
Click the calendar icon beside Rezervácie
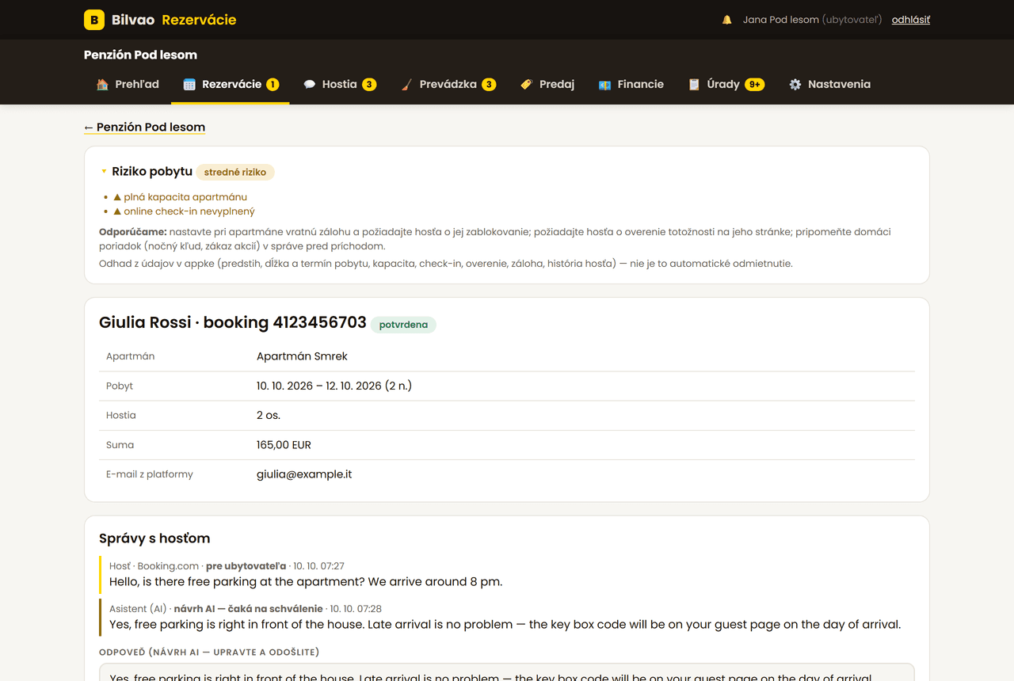click(x=189, y=84)
